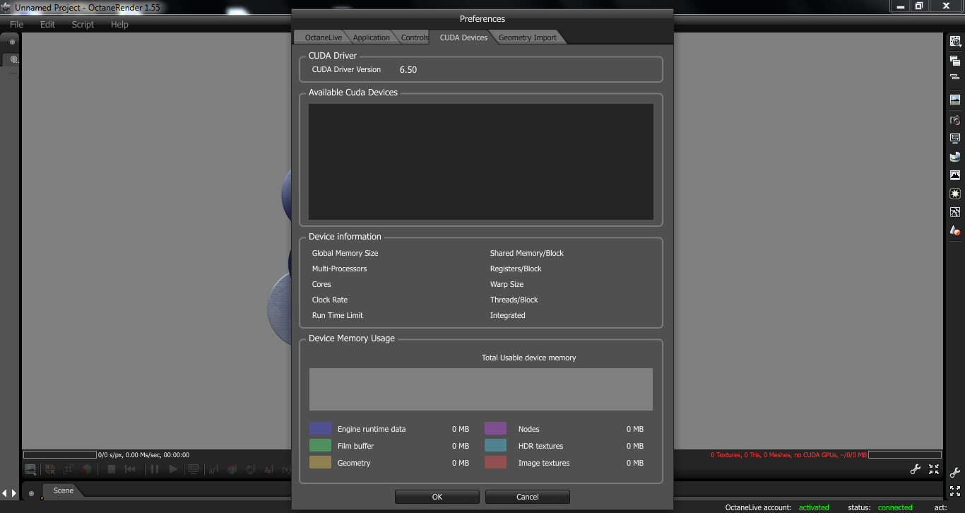Click the purple Nodes color swatch

click(495, 428)
